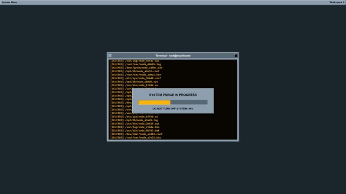The height and width of the screenshot is (194, 346).
Task: Open the System Menu in top bar
Action: [10, 2]
